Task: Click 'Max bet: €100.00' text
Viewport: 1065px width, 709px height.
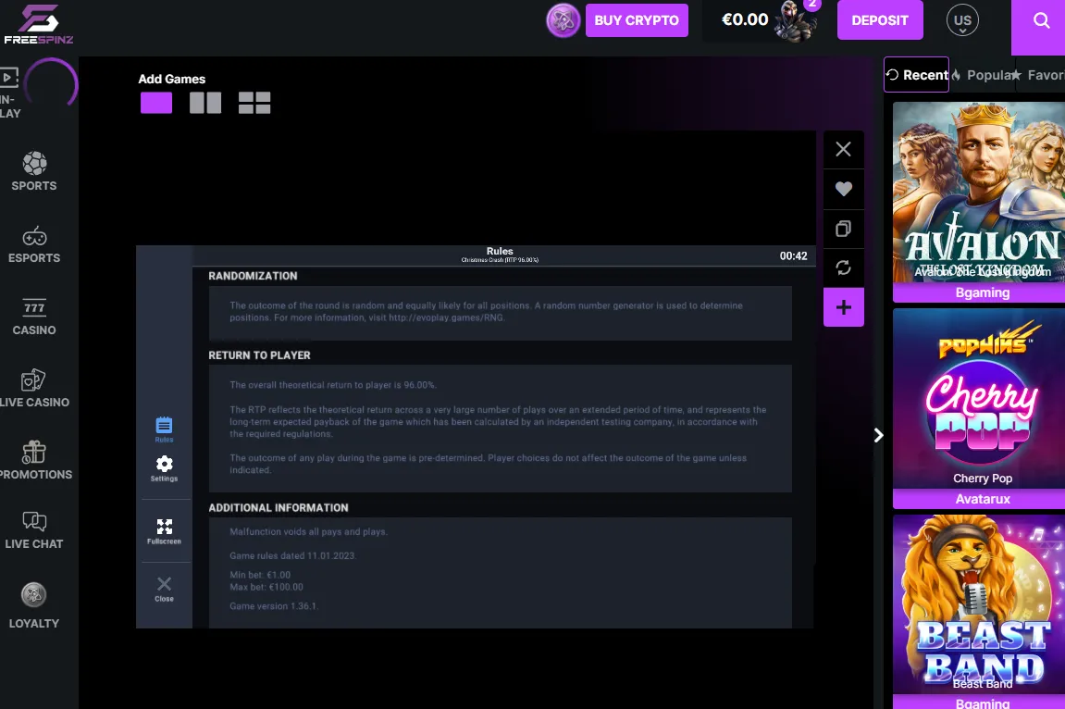Action: point(266,587)
